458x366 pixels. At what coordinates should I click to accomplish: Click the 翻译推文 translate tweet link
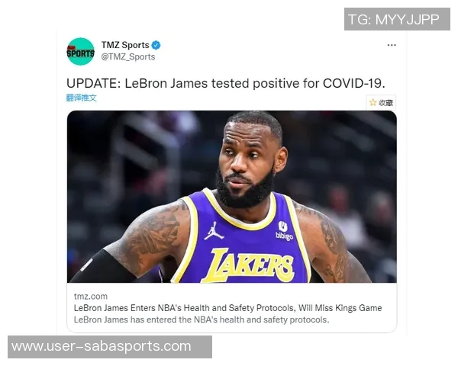(81, 98)
